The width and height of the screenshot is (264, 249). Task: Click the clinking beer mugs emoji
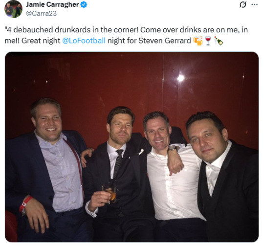(198, 41)
